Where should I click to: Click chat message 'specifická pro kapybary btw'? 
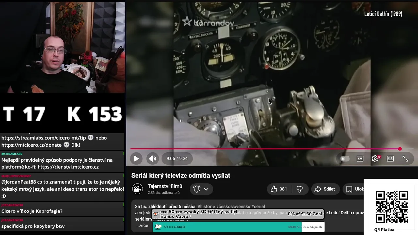33,226
